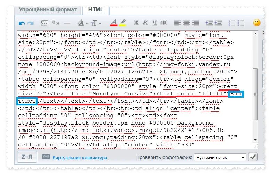This screenshot has width=271, height=175.
Task: Select the HTML tab
Action: point(96,10)
